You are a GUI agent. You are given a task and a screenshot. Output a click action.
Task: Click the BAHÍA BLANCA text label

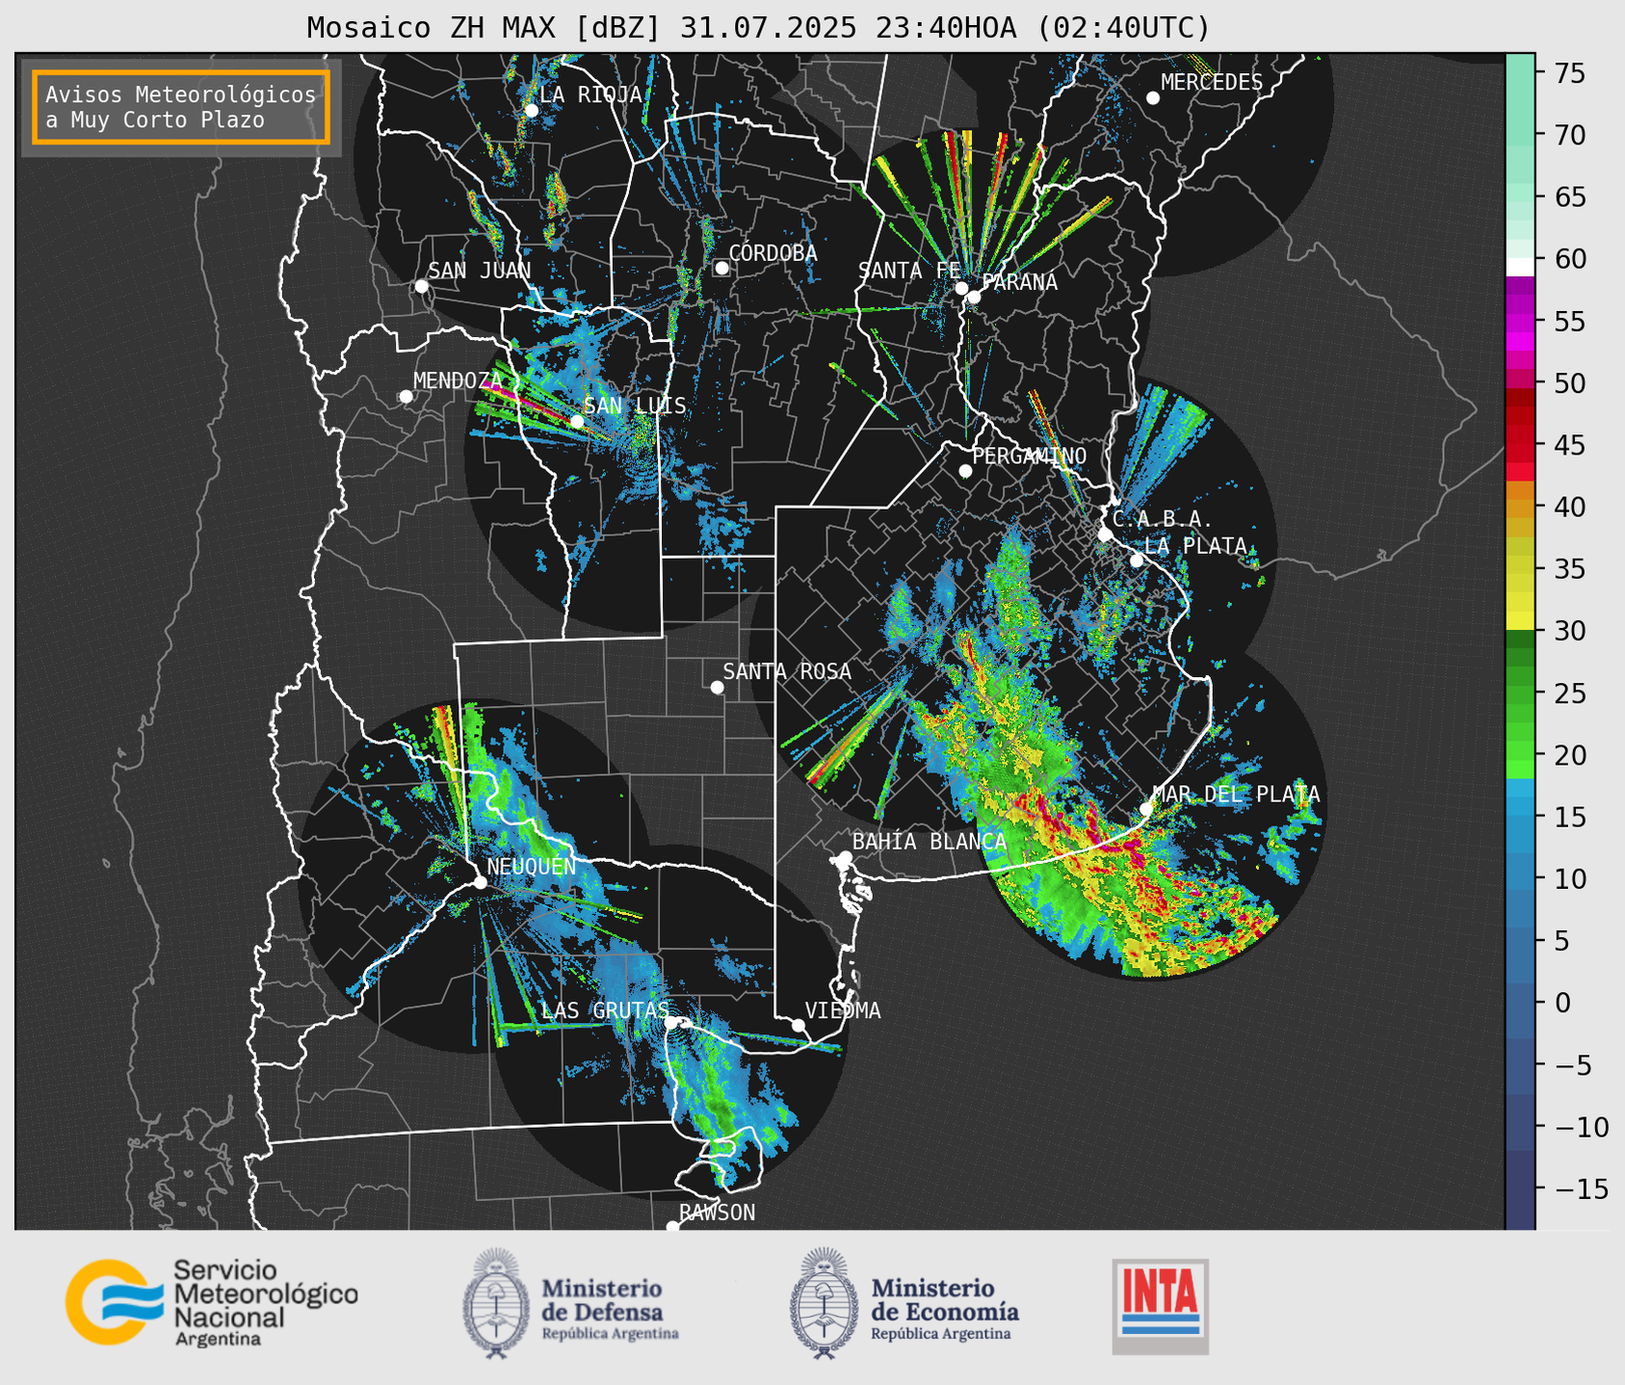click(x=930, y=842)
